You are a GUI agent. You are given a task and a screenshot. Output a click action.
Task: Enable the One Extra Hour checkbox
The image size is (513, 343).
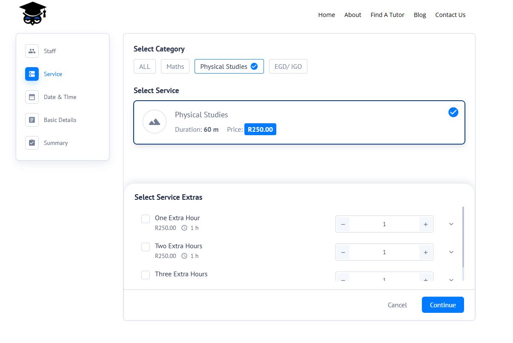(146, 219)
